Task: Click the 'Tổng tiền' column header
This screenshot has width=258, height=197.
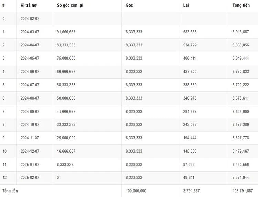Action: (x=241, y=6)
